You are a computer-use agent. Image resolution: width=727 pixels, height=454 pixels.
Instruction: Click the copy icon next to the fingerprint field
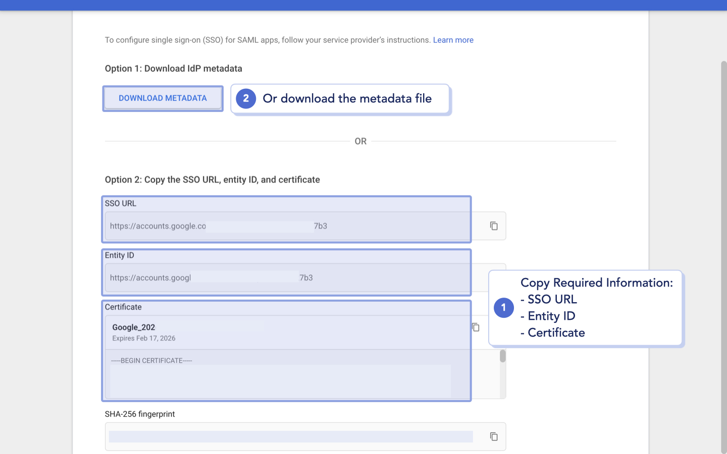coord(493,436)
